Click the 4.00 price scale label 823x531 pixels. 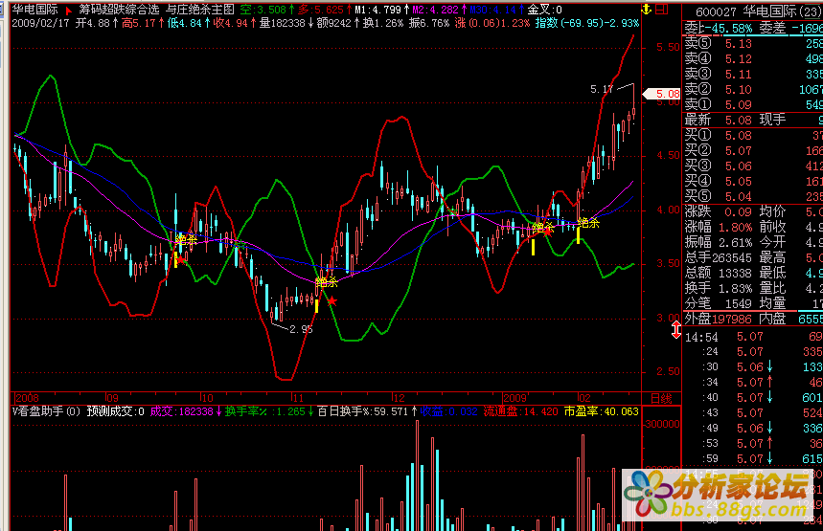click(668, 210)
